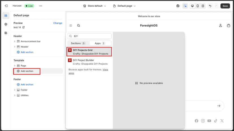Open the Store default dropdown
Image resolution: width=234 pixels, height=131 pixels.
coord(95,6)
